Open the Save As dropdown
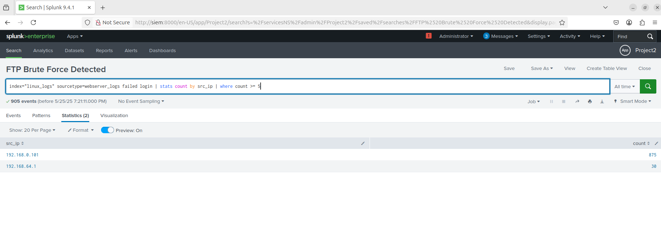 click(542, 69)
